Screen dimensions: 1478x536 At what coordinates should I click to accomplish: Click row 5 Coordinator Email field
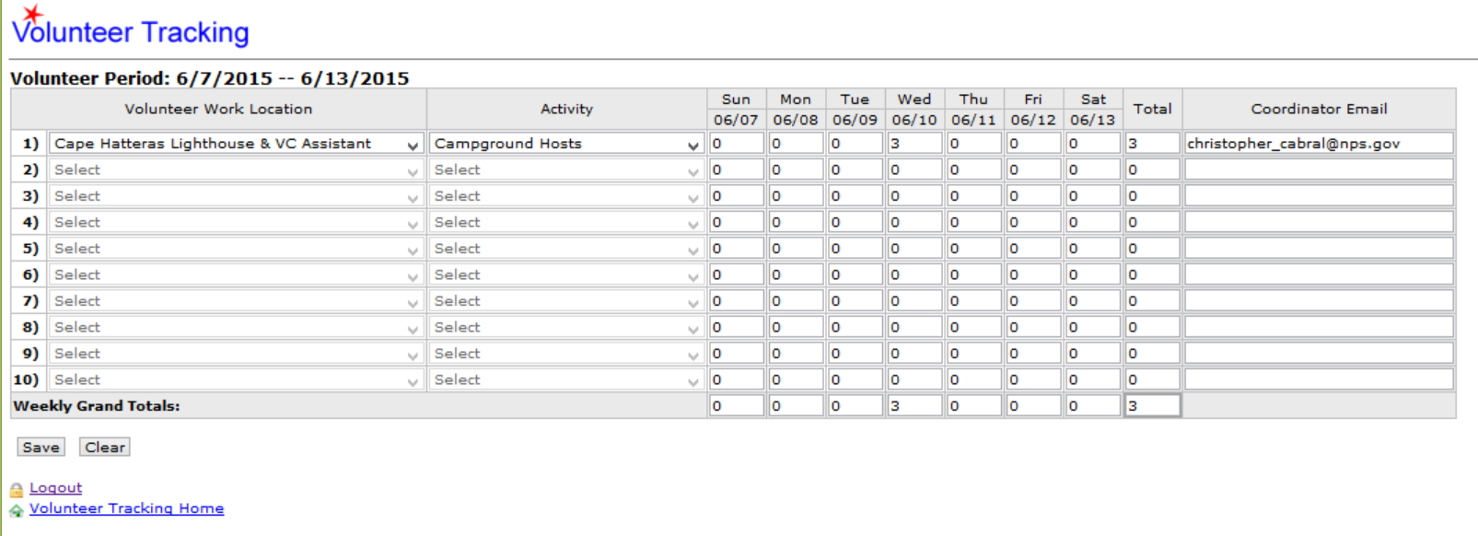[x=1319, y=249]
